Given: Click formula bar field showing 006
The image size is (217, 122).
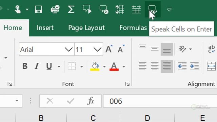Looking at the screenshot, I should click(160, 101).
